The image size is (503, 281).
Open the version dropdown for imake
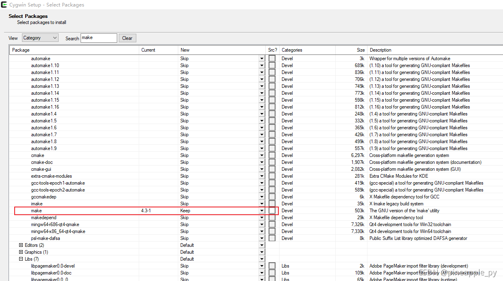pos(262,204)
